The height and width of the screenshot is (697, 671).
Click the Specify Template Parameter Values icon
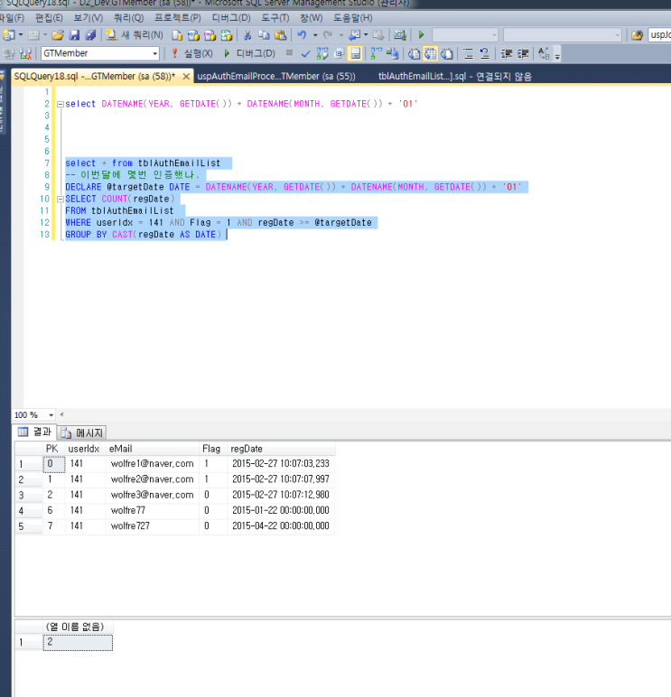click(544, 54)
